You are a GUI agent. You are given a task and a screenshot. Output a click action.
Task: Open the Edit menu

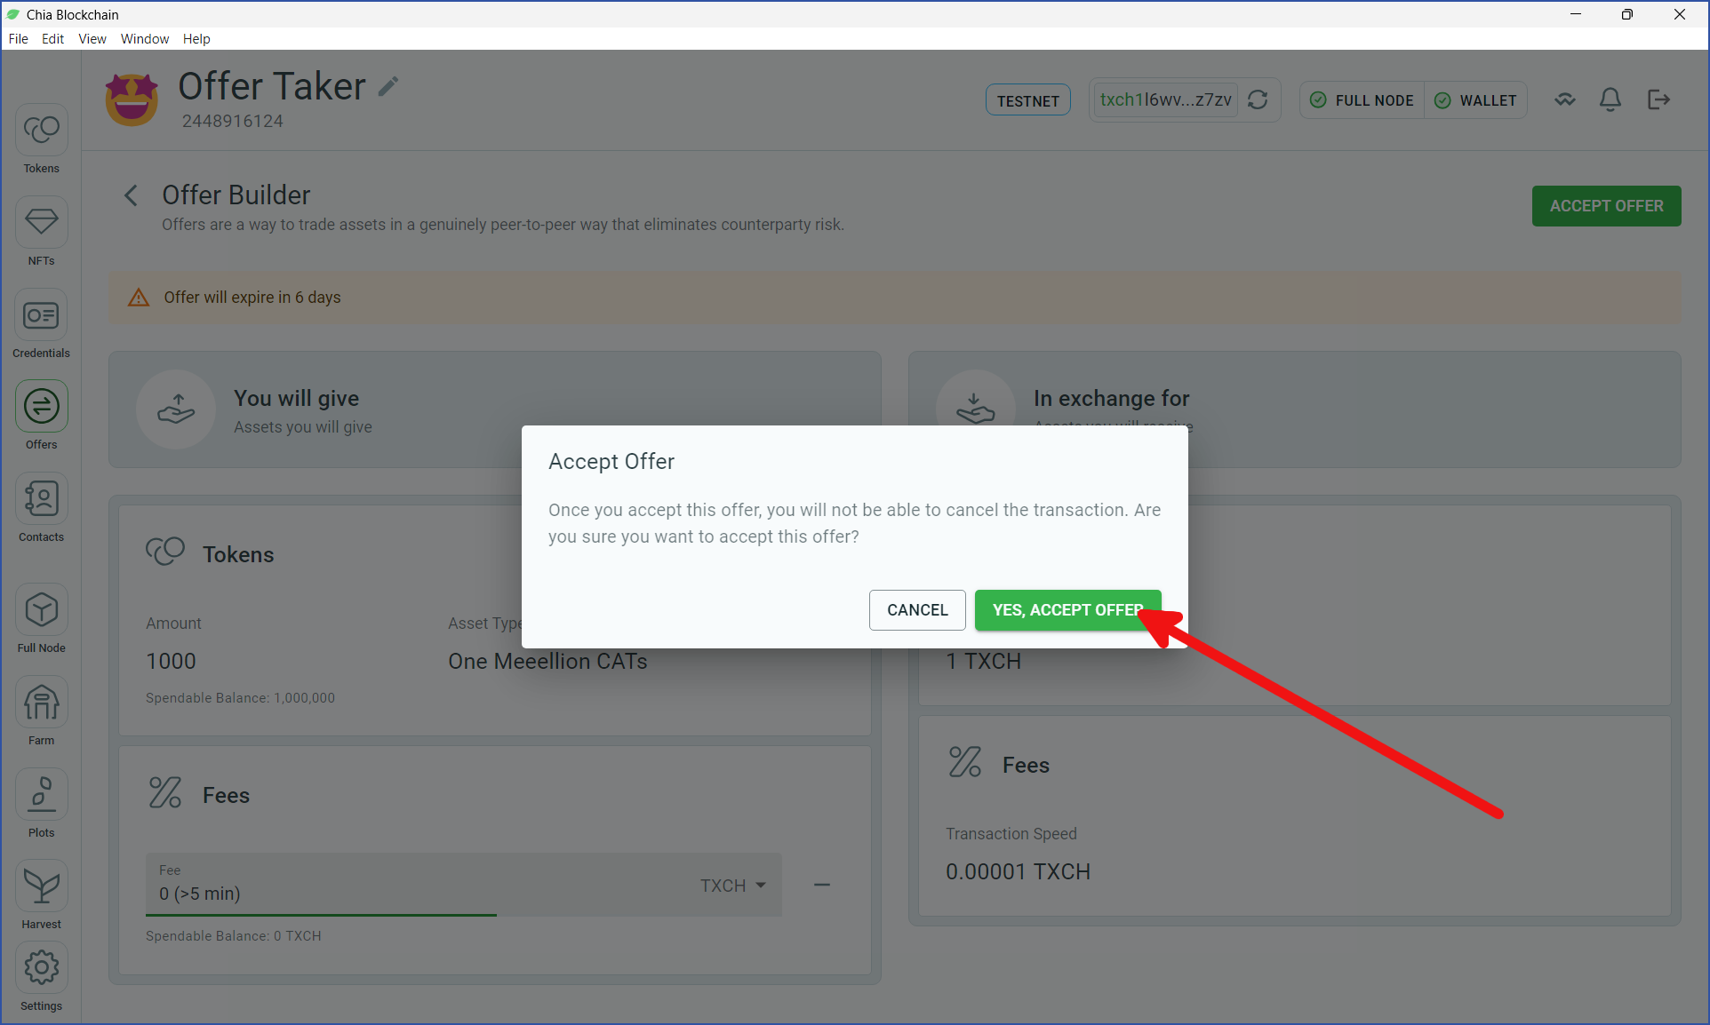pos(52,39)
